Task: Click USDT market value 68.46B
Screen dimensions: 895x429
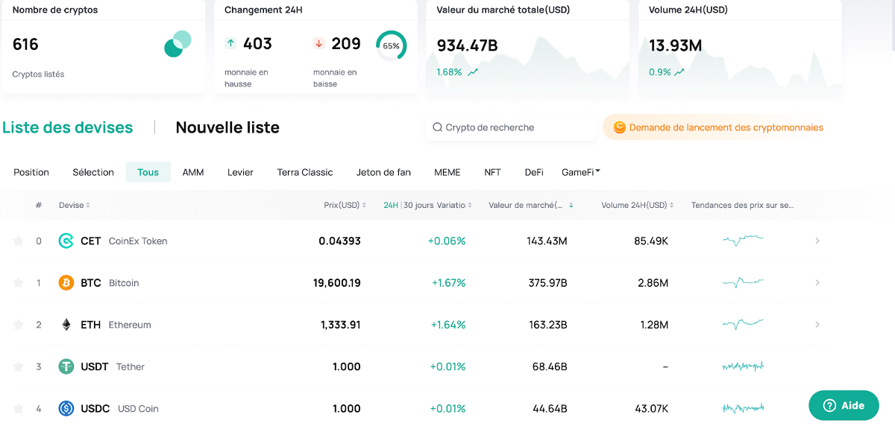Action: tap(550, 366)
